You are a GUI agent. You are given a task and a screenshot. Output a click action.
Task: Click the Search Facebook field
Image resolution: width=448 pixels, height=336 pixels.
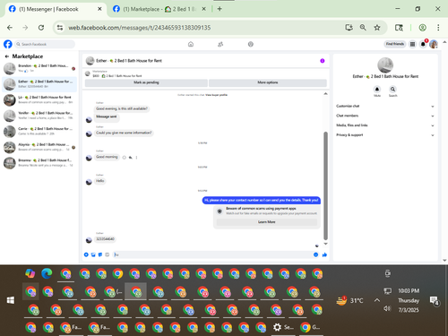coord(45,44)
